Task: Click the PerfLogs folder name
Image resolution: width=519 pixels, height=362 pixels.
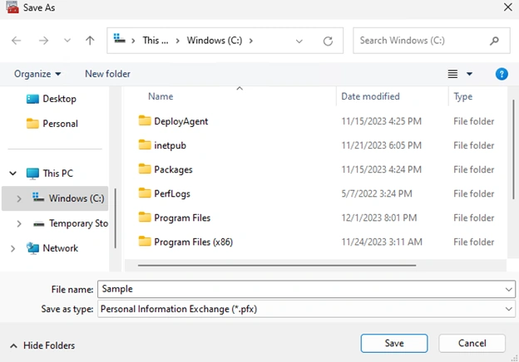Action: tap(172, 193)
